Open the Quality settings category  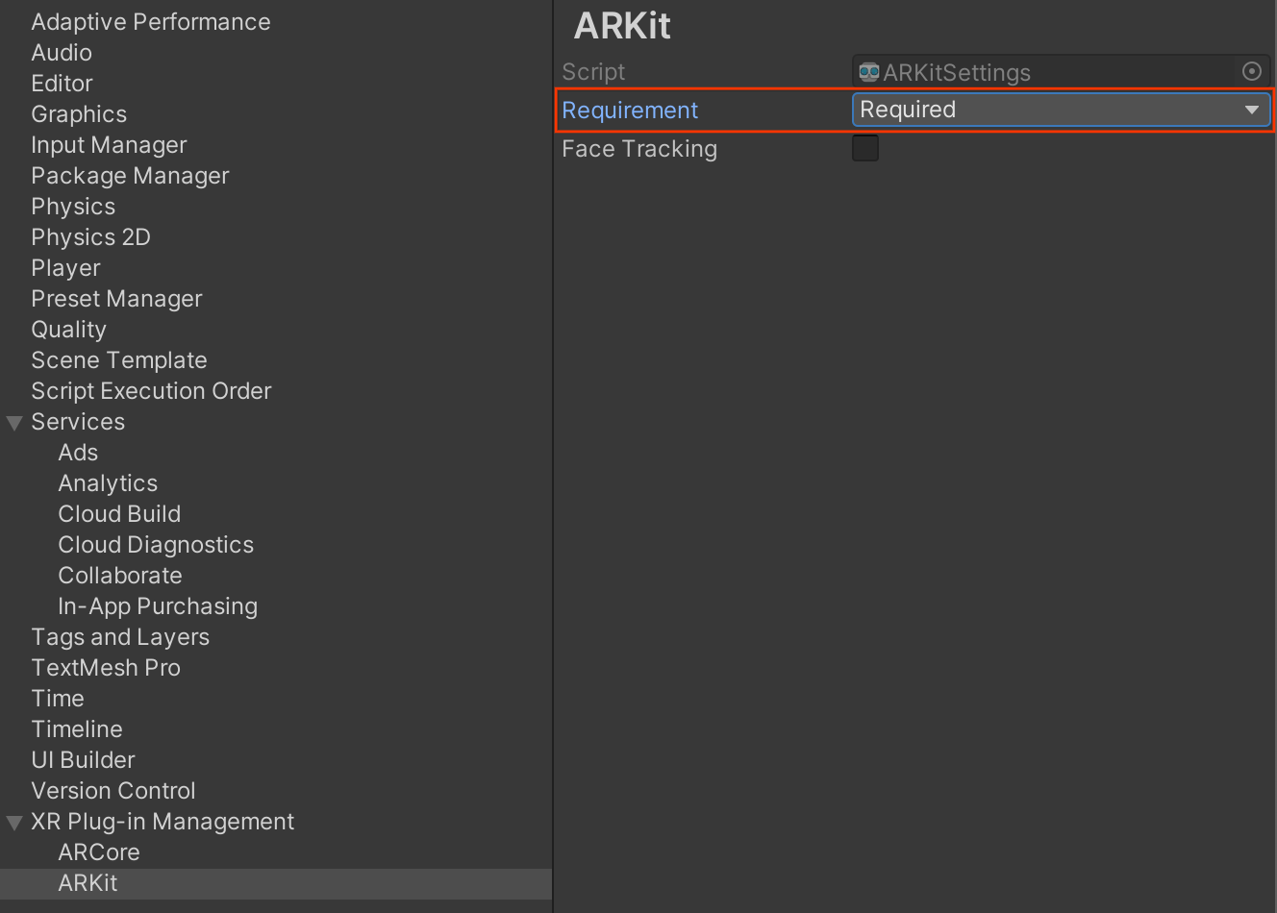pos(68,330)
